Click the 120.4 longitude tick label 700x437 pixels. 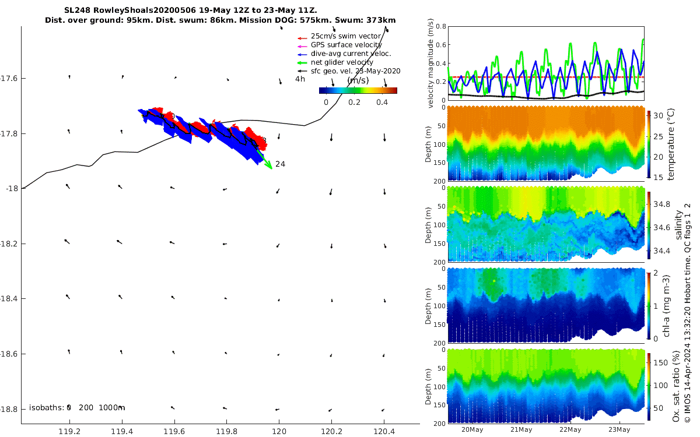(384, 432)
